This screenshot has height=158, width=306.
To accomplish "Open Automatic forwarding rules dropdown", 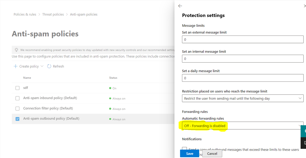I will click(243, 126).
